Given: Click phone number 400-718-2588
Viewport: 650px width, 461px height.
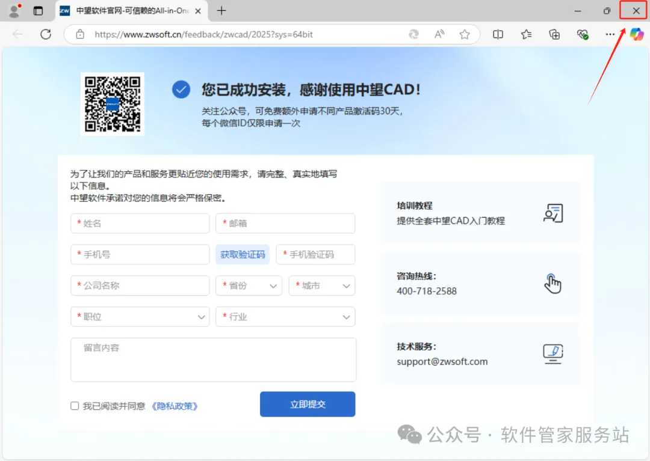Looking at the screenshot, I should coord(427,291).
